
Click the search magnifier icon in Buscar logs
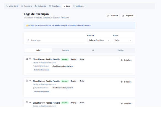tap(28, 40)
